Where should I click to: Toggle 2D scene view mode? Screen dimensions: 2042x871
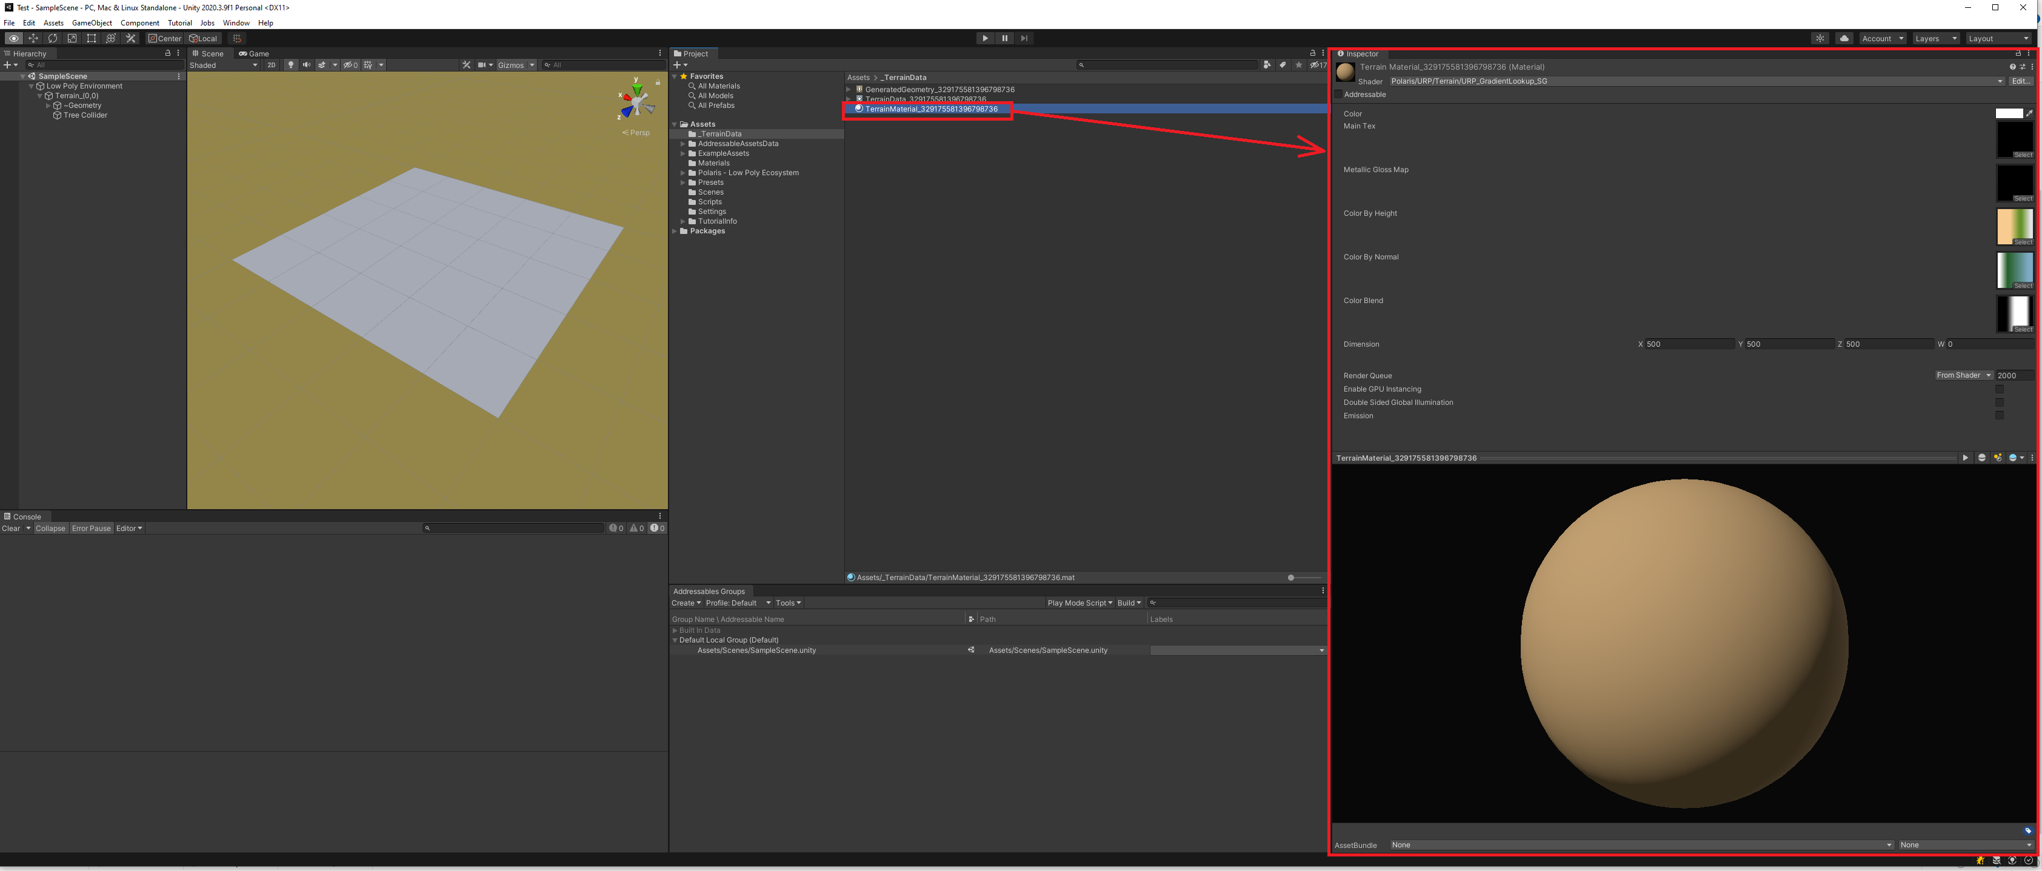pyautogui.click(x=271, y=65)
